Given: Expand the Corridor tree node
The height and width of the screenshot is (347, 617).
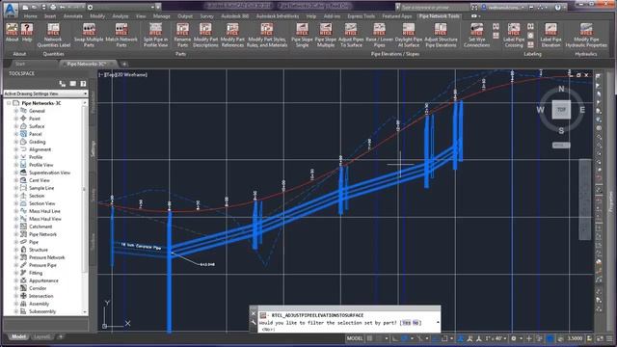Looking at the screenshot, I should pyautogui.click(x=16, y=288).
